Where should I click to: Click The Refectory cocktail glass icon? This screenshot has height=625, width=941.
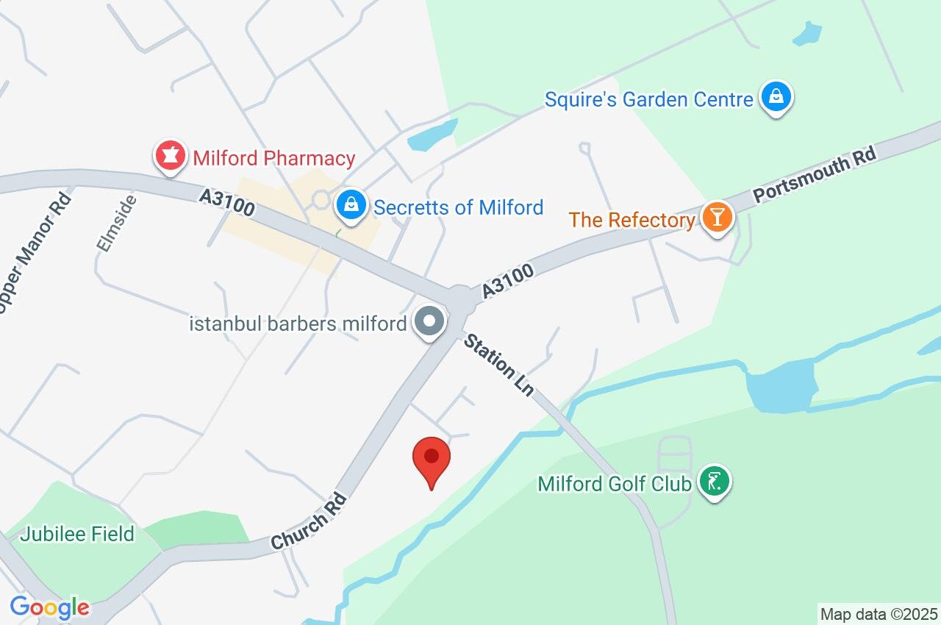pos(715,219)
